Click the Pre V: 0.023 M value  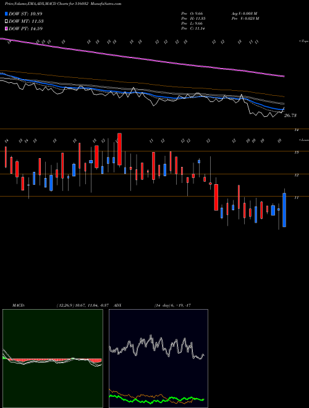[x=245, y=19]
